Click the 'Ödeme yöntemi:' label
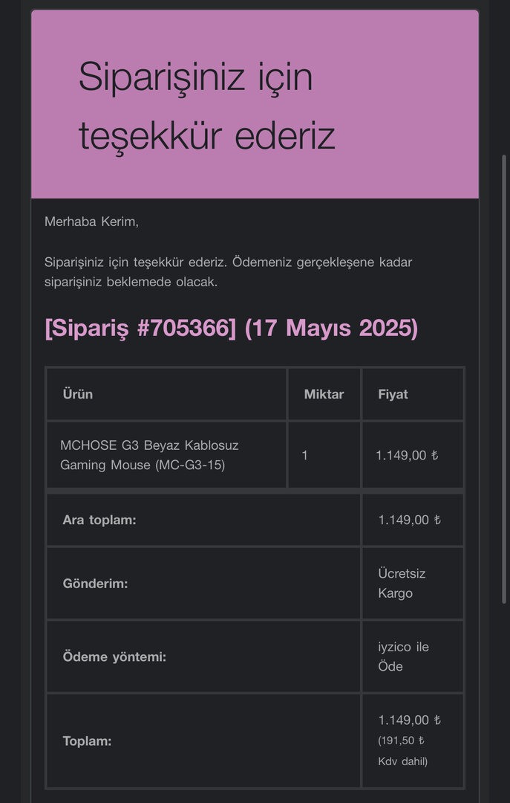Viewport: 510px width, 803px height. (114, 657)
